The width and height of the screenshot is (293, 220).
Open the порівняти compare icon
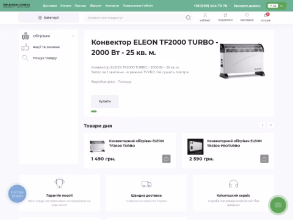point(225,17)
